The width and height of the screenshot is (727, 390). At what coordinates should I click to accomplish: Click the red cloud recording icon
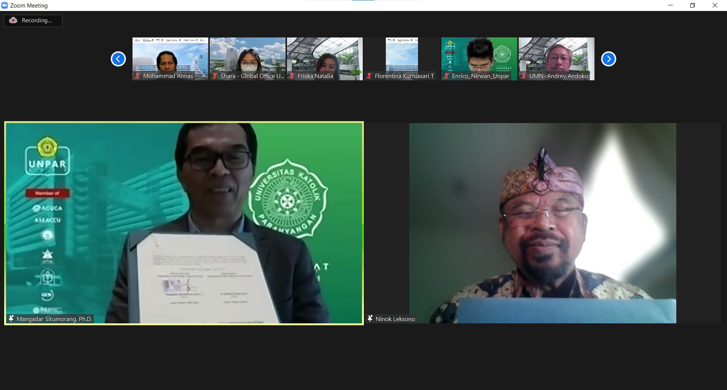[x=13, y=20]
